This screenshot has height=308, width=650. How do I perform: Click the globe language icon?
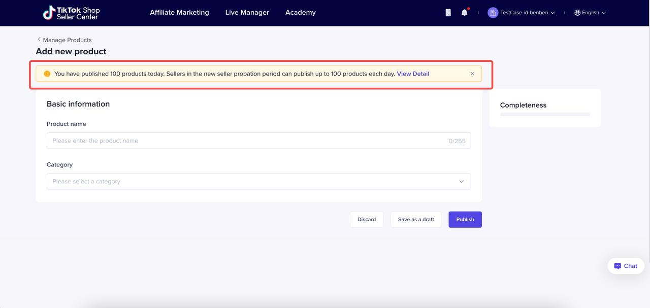tap(577, 13)
